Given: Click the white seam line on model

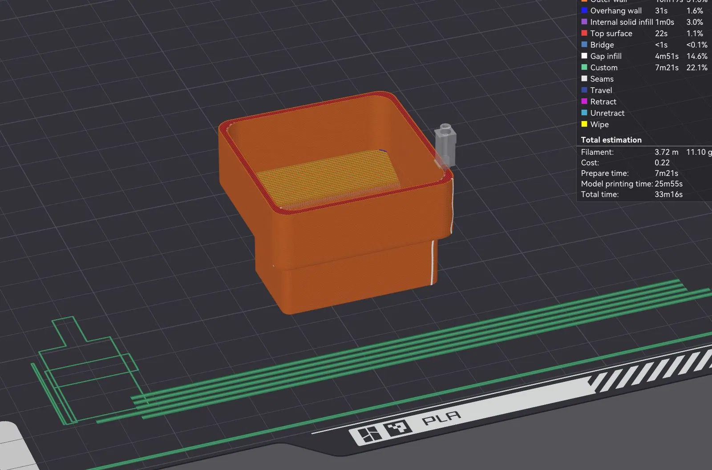Looking at the screenshot, I should (x=432, y=262).
